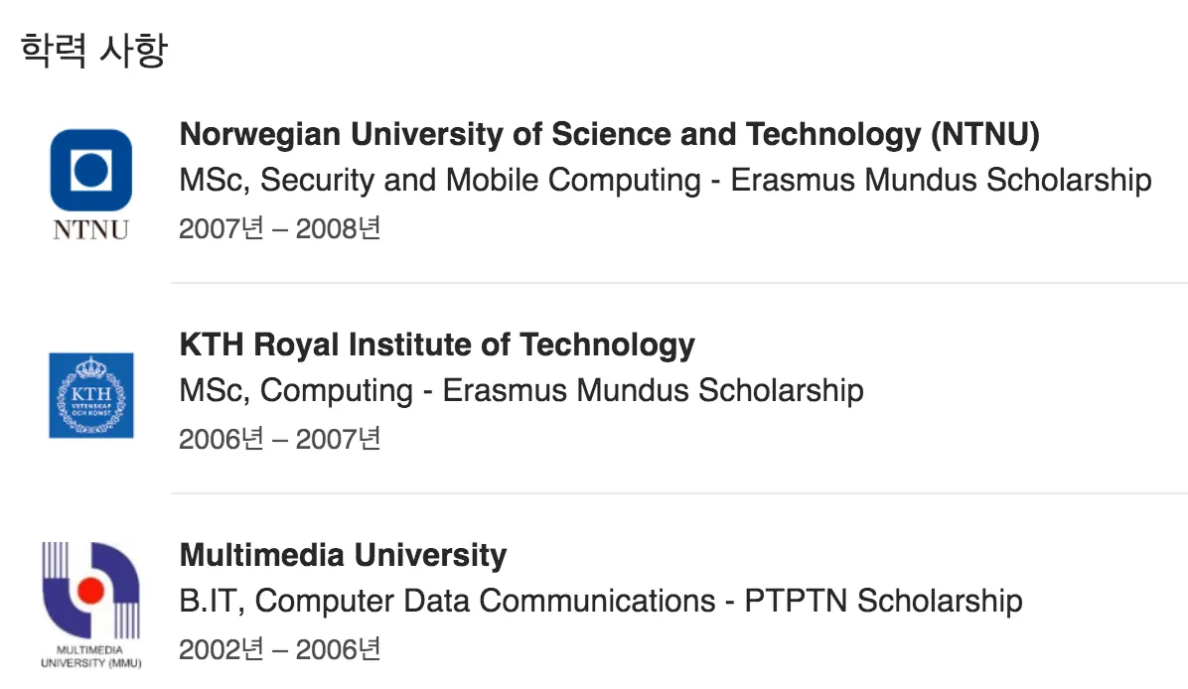Click the NTNU blue square logo
Viewport: 1188px width, 689px height.
[x=91, y=170]
